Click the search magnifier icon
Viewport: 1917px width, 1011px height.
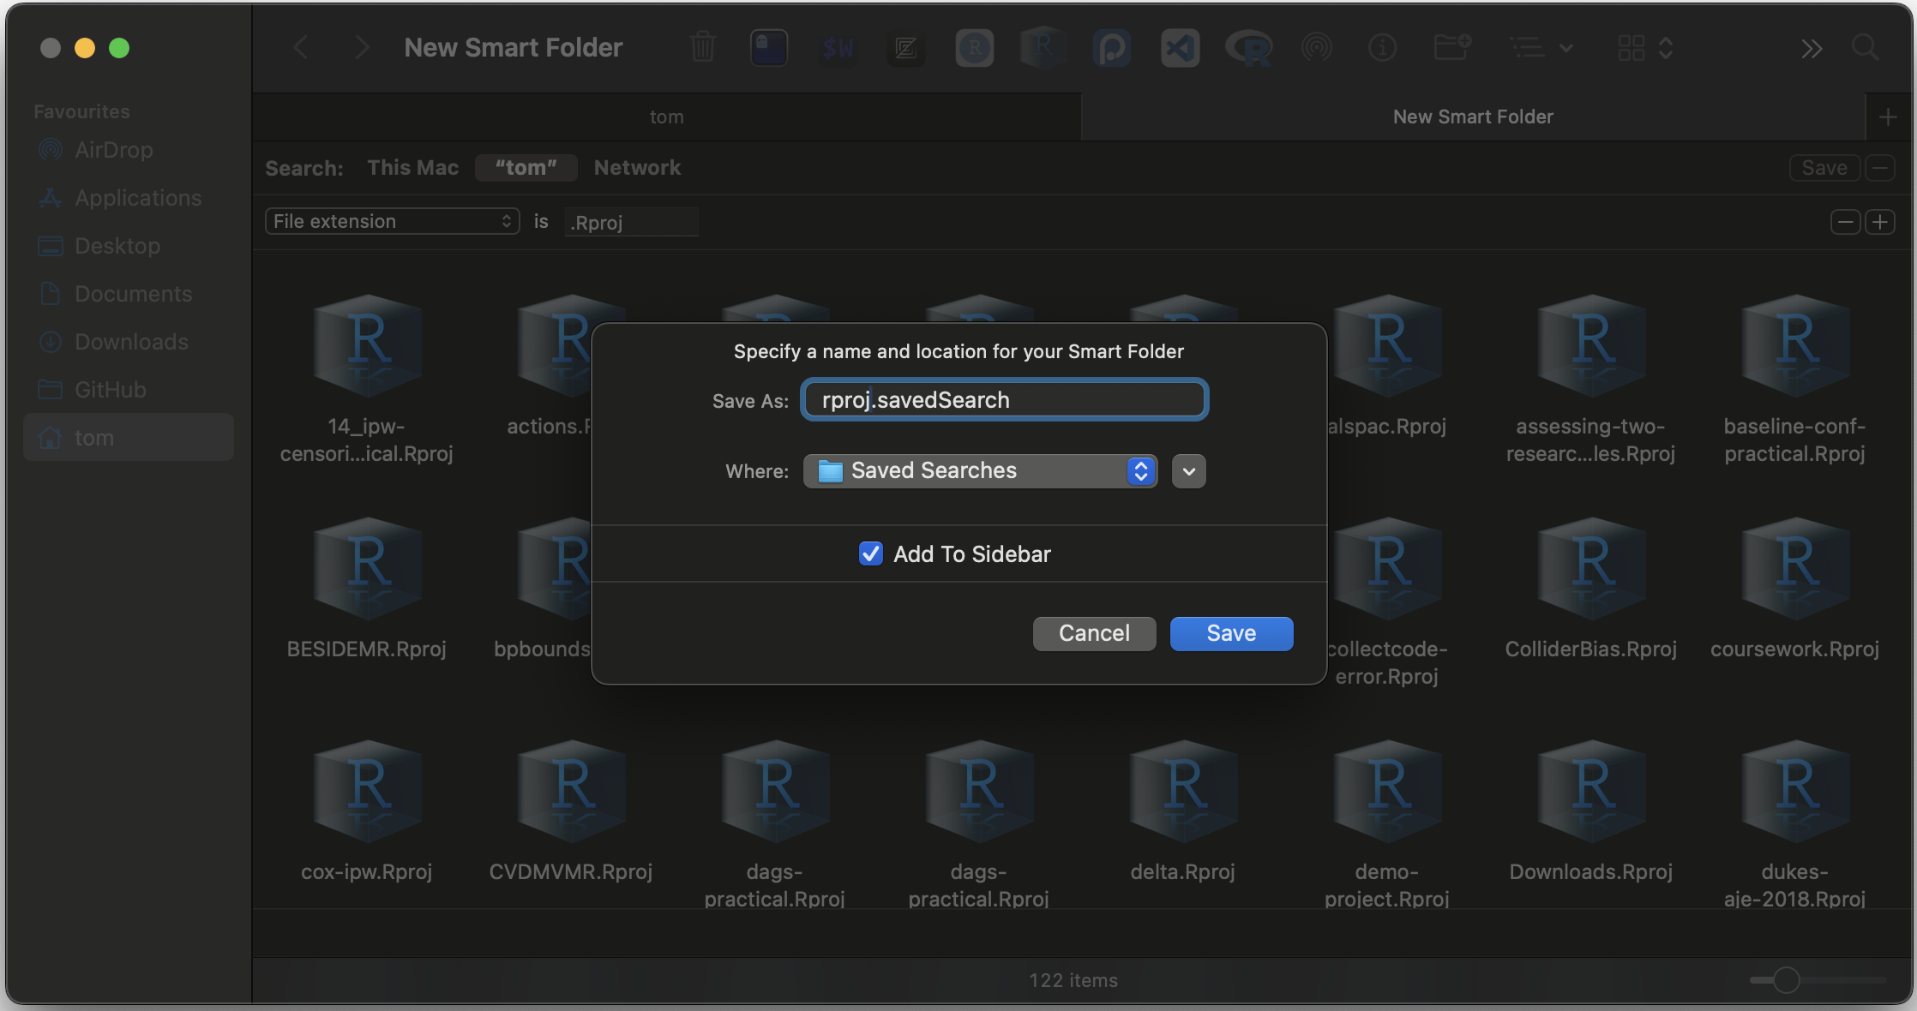pyautogui.click(x=1866, y=46)
